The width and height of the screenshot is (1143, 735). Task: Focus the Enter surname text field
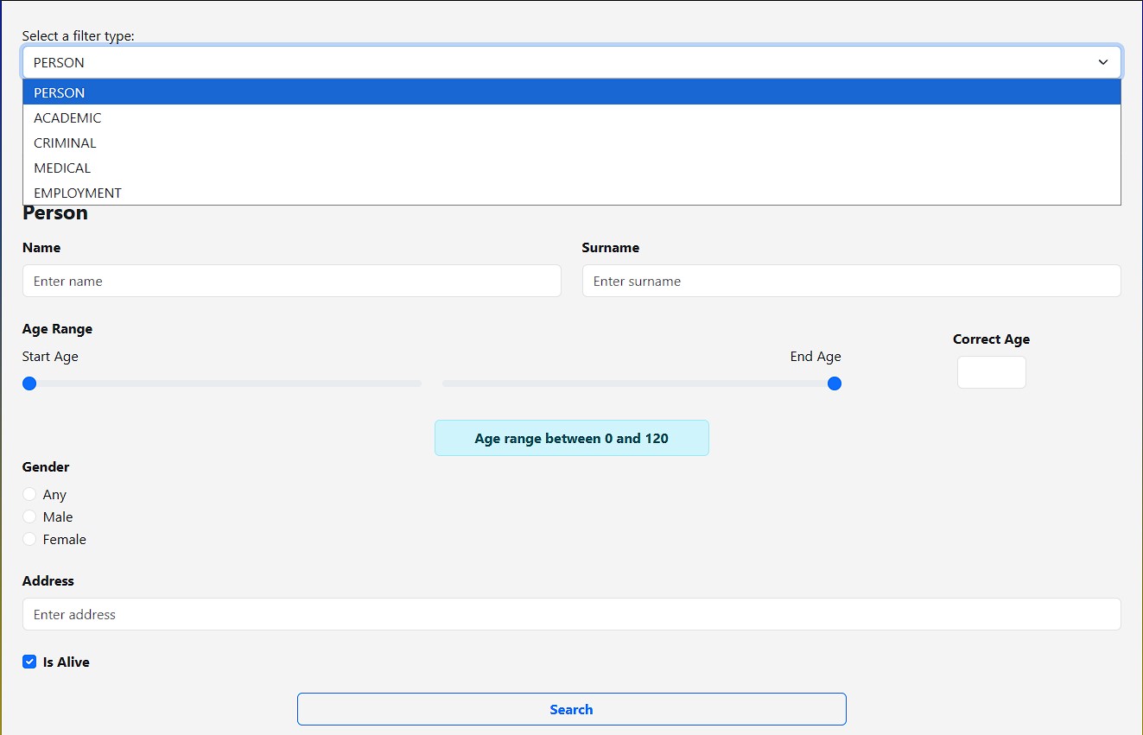851,281
